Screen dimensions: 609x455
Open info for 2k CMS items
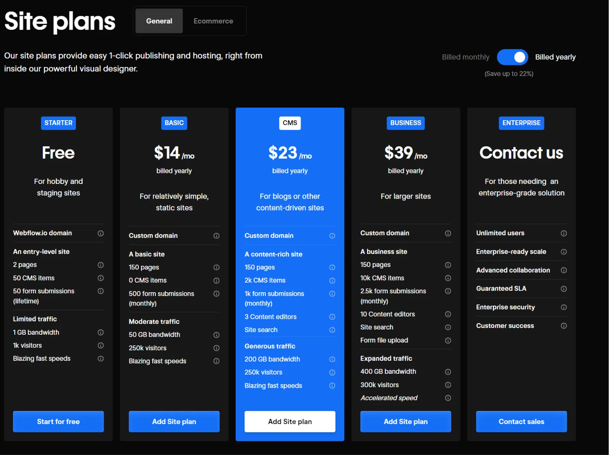click(x=332, y=281)
